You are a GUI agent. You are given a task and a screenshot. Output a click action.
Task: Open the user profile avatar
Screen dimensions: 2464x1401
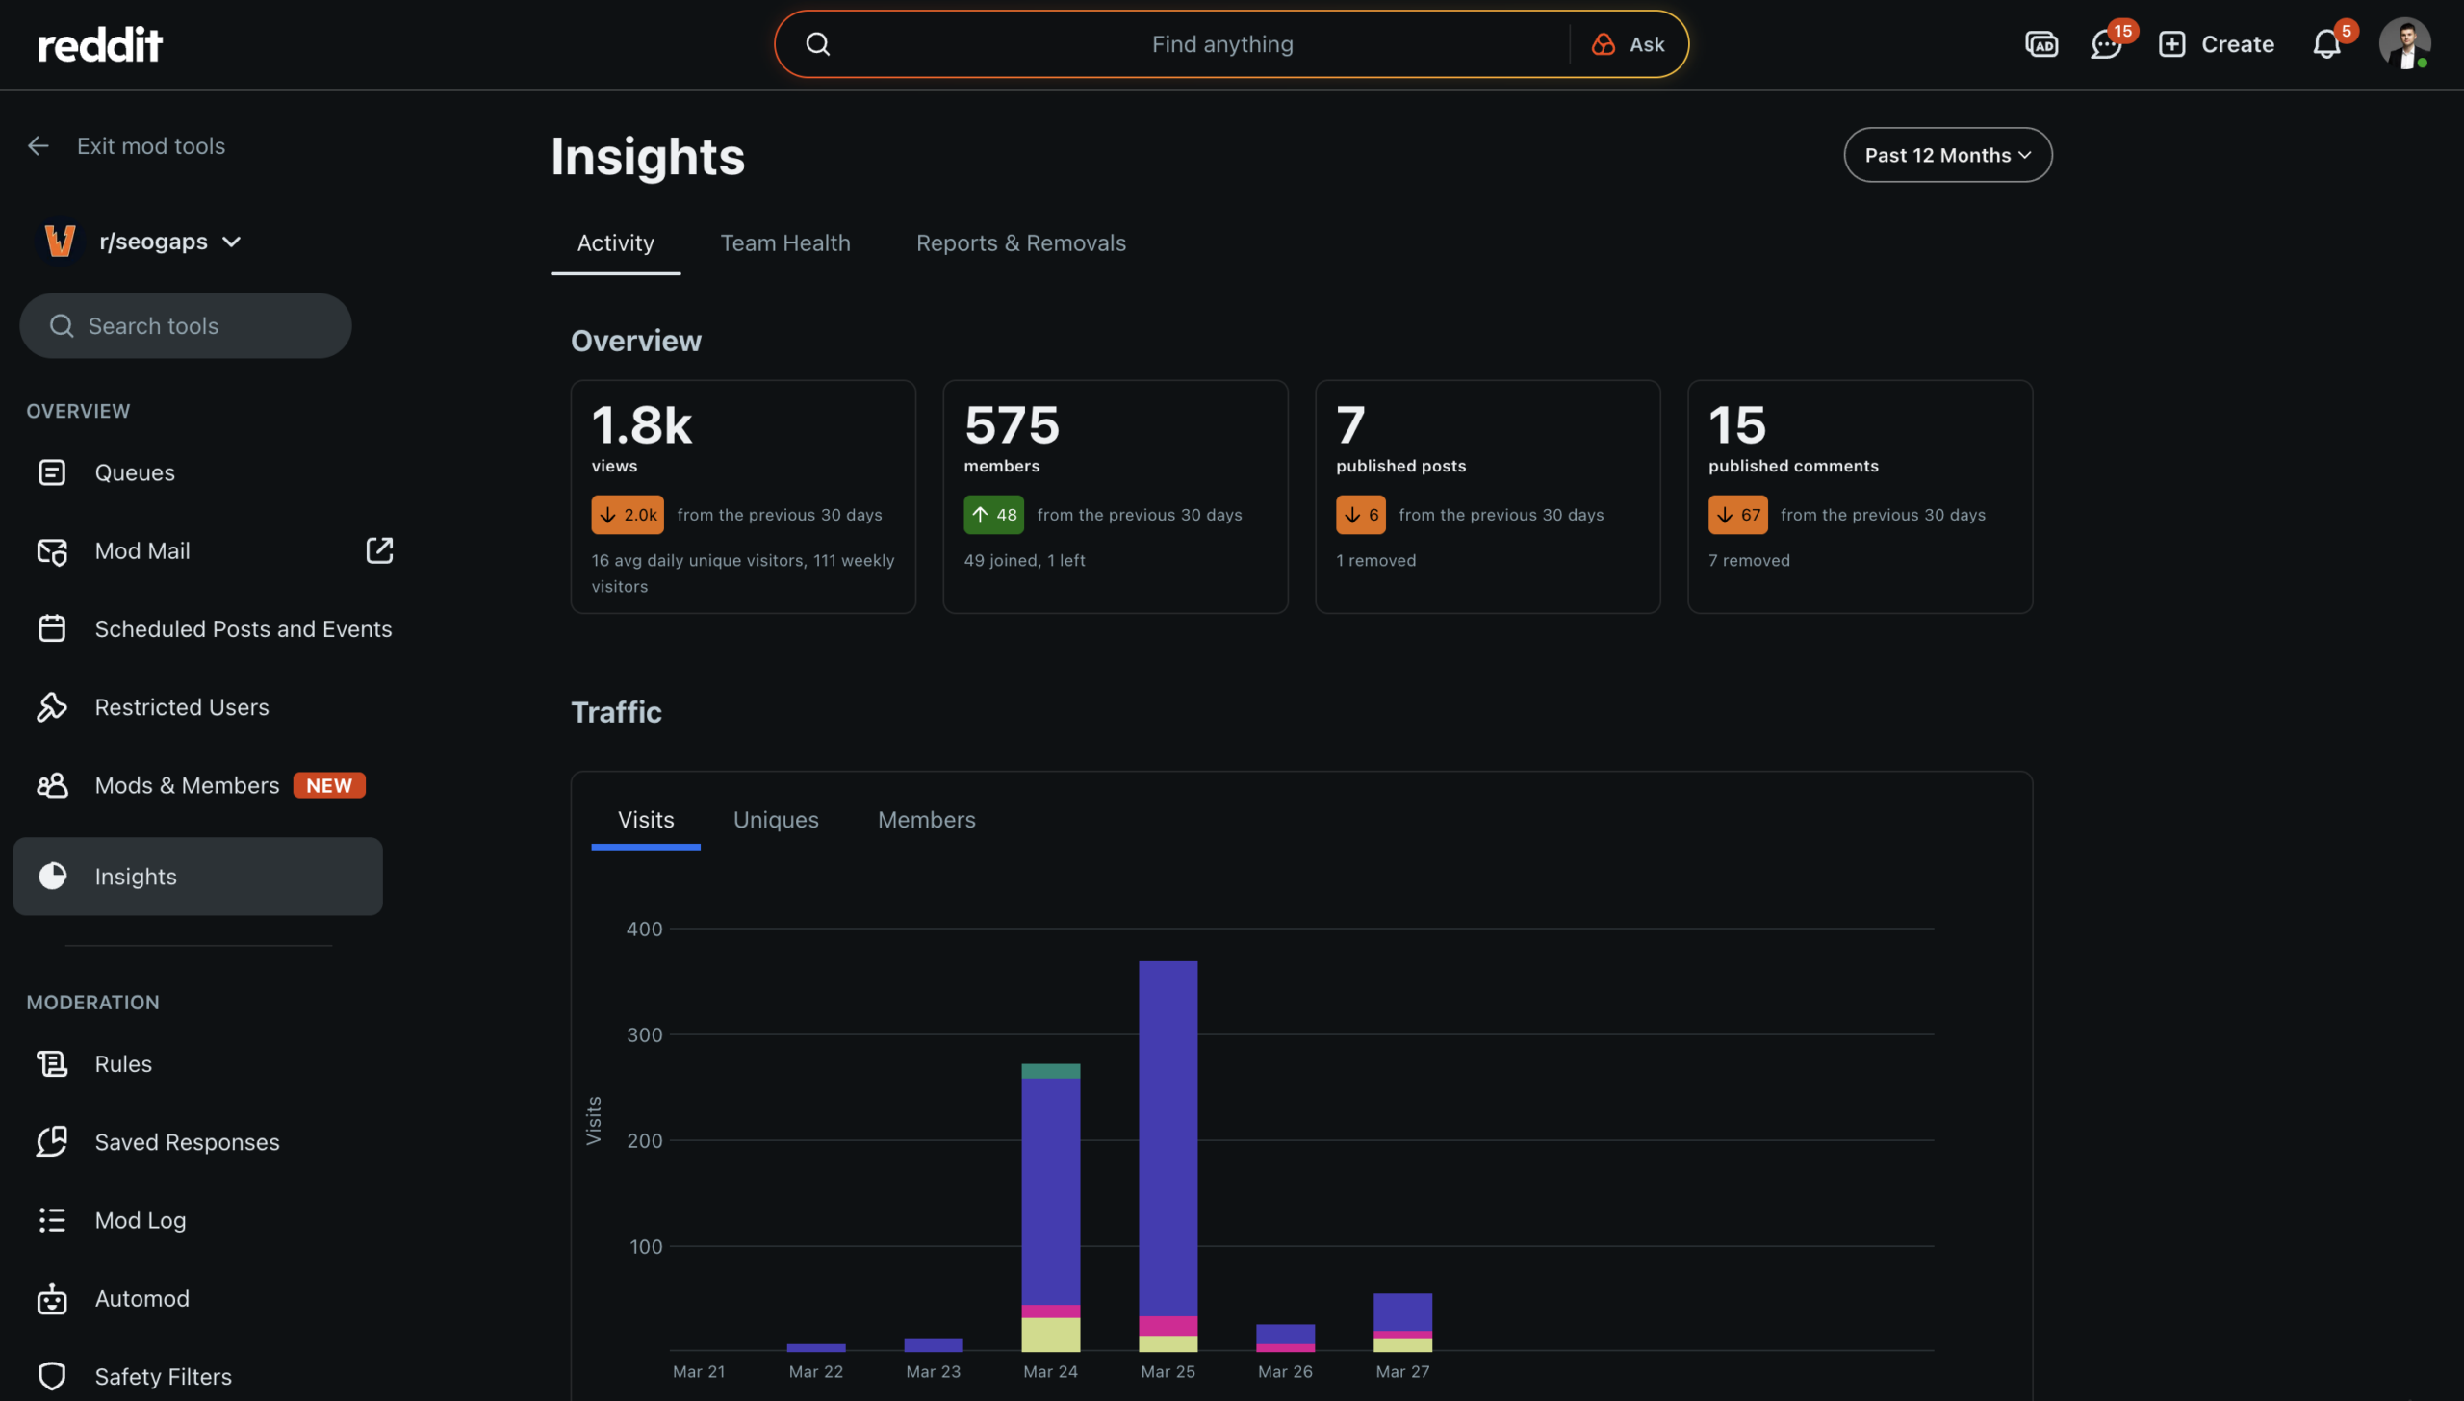tap(2404, 44)
